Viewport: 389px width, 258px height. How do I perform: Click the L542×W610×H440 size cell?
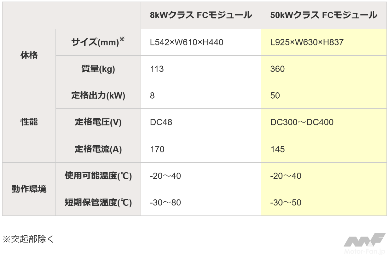tap(187, 42)
